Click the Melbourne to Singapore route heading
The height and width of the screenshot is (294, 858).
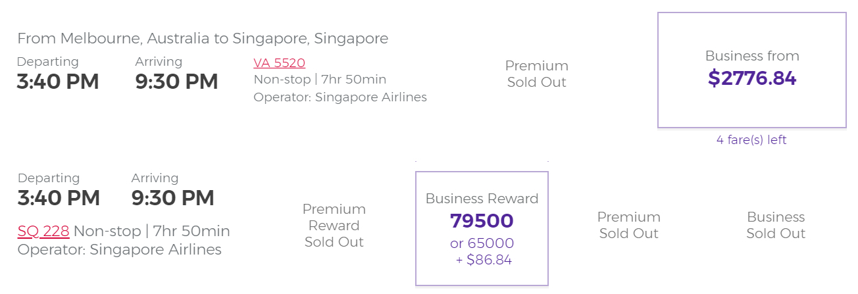pos(203,38)
